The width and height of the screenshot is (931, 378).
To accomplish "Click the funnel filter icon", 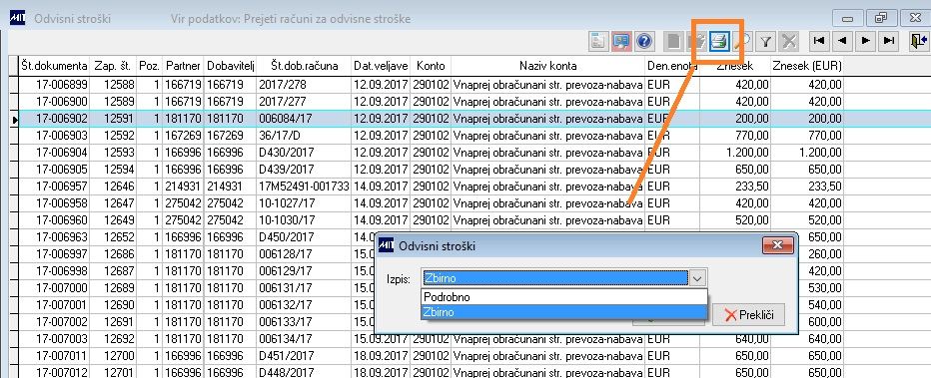I will (766, 42).
